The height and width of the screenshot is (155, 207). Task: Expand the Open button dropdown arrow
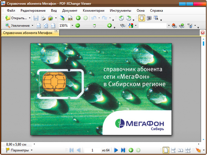pos(30,18)
